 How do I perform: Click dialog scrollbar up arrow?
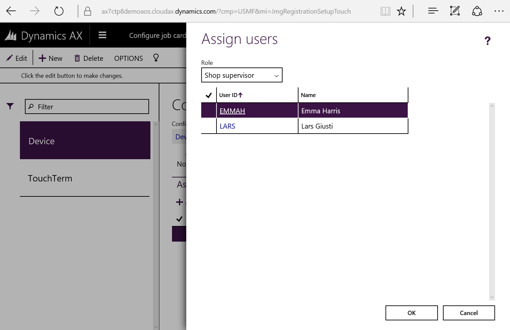point(492,106)
